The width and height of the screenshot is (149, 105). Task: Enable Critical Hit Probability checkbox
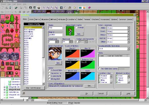pos(77,42)
